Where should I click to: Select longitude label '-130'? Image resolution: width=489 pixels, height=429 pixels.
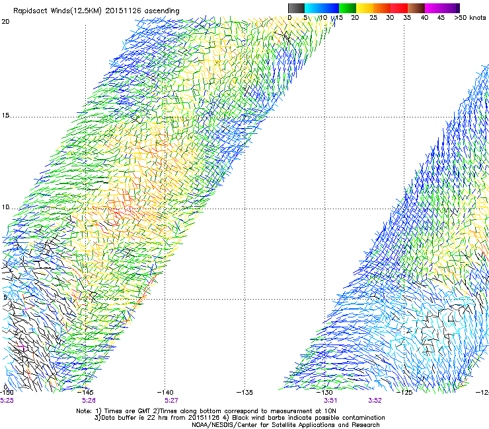[324, 392]
